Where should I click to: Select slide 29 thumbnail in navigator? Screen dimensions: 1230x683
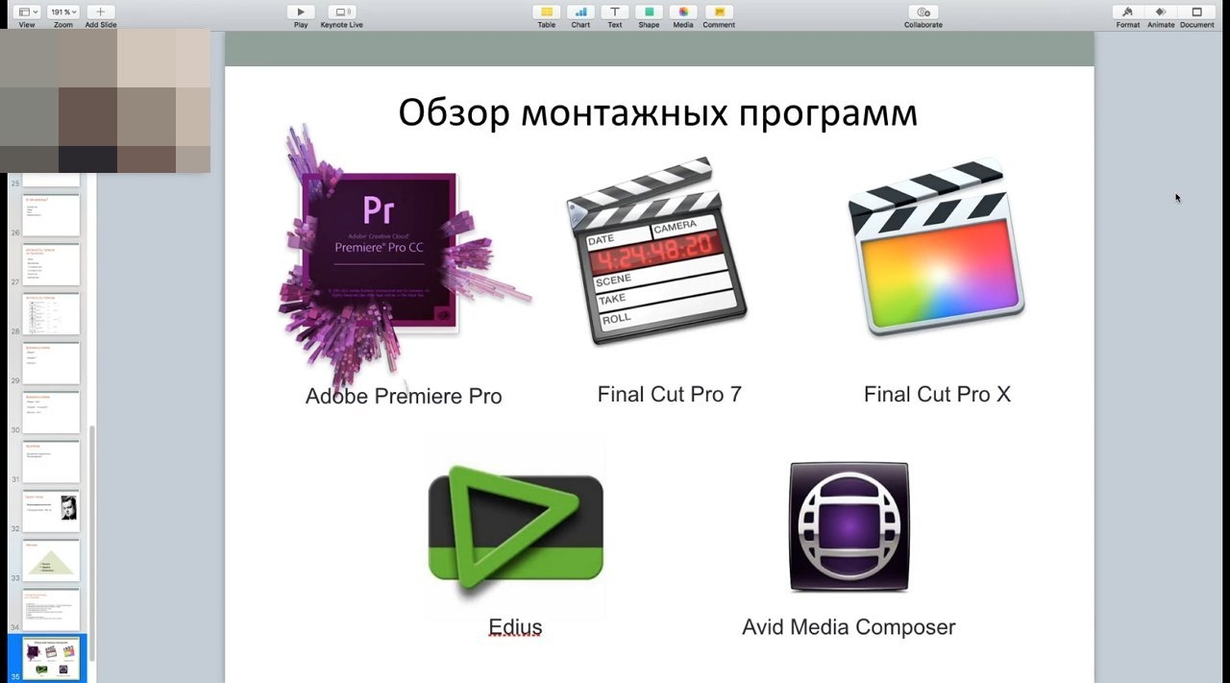[x=52, y=363]
